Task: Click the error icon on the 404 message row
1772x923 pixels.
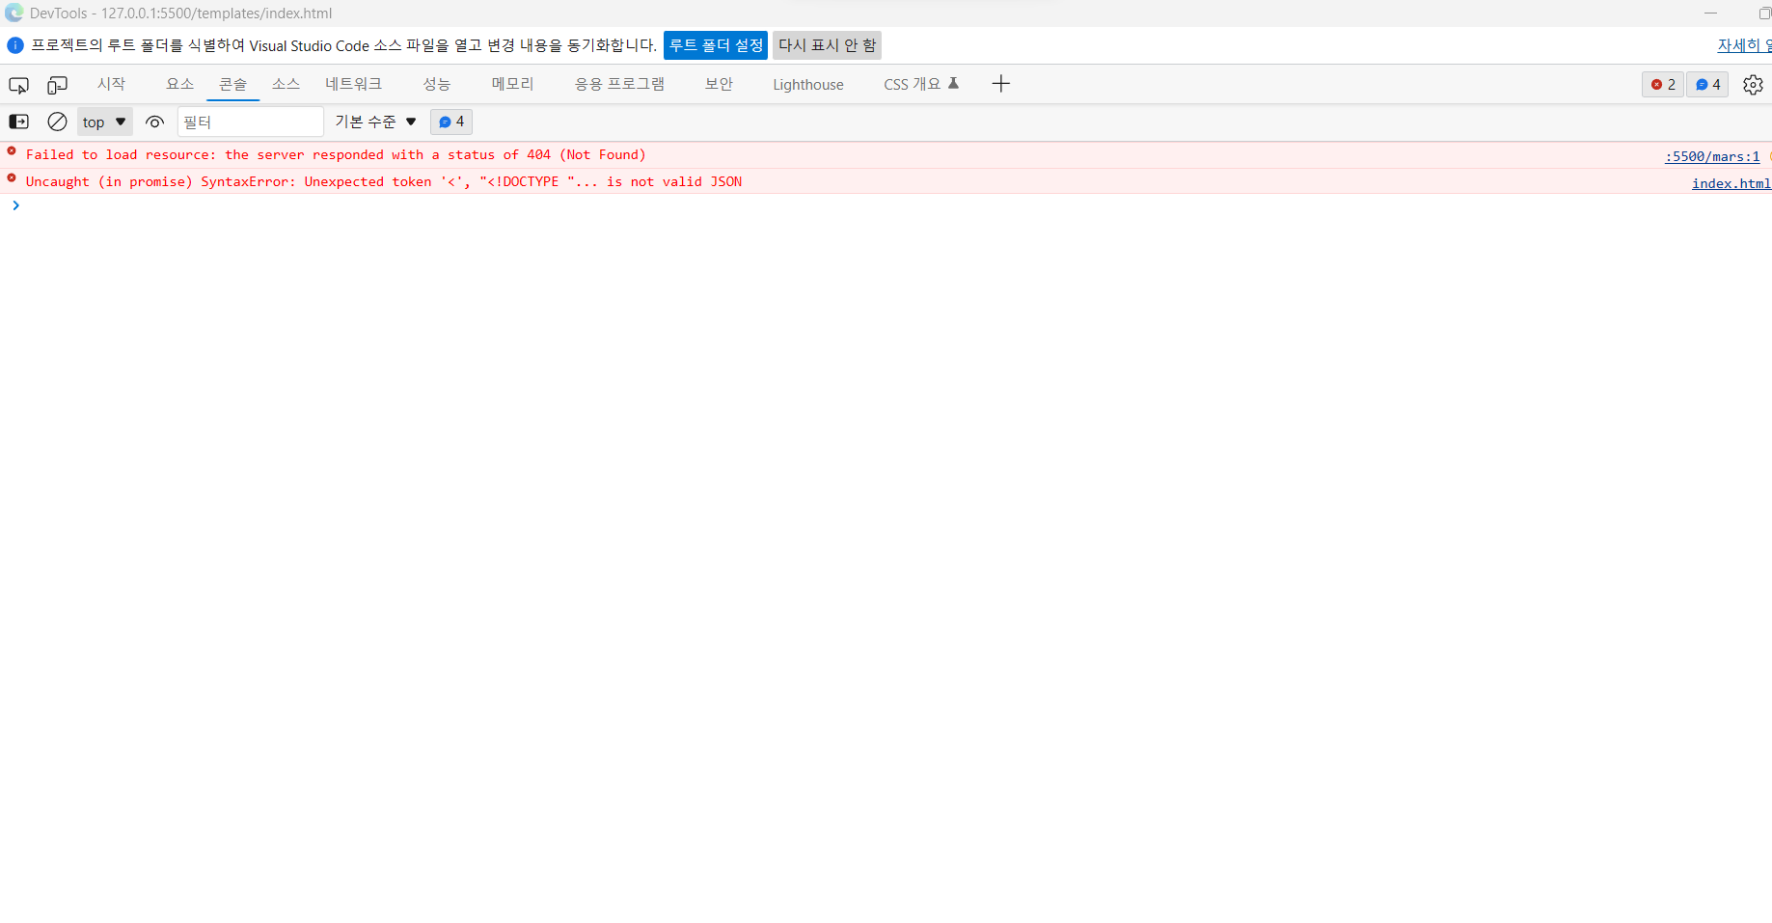Action: pos(12,151)
